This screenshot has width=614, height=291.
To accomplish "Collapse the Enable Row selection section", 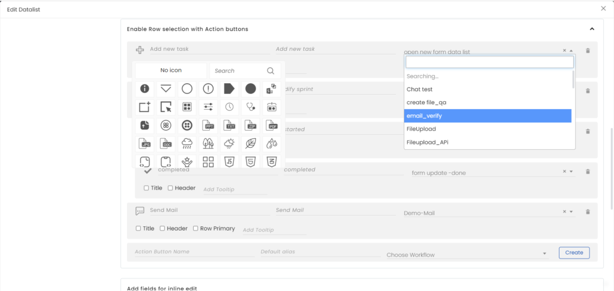I will 592,29.
